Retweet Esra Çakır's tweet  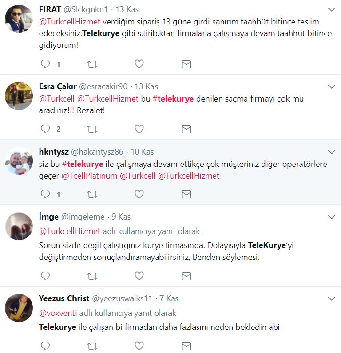click(92, 129)
